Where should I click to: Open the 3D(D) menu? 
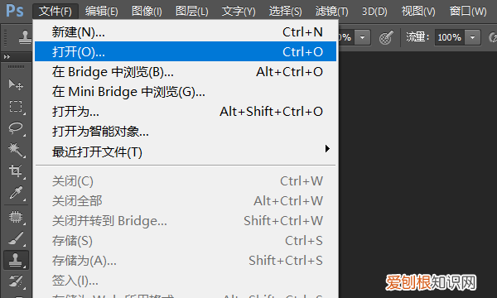pos(374,12)
